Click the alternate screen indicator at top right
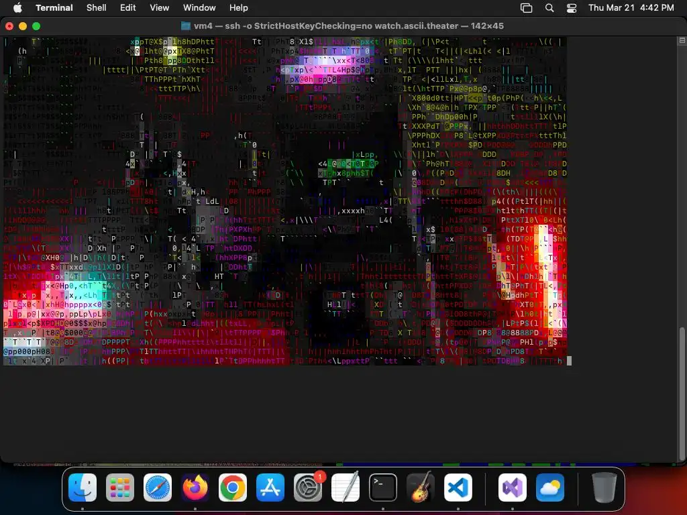Image resolution: width=687 pixels, height=515 pixels. pyautogui.click(x=682, y=41)
